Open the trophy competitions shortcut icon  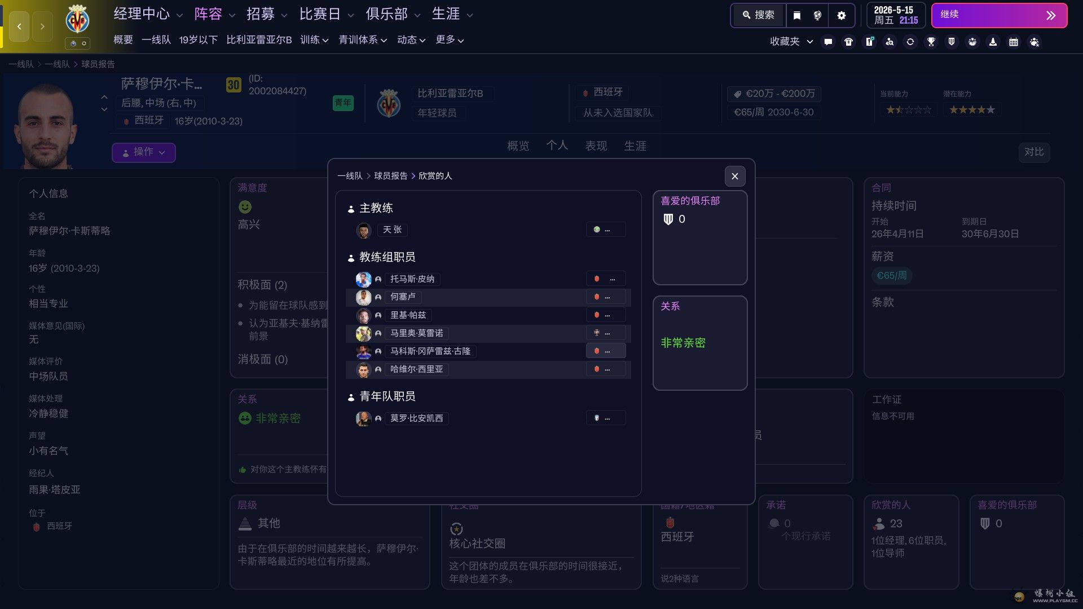931,42
